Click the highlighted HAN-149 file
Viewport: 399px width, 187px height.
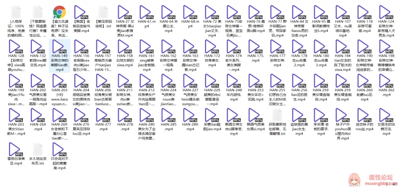pos(59,56)
